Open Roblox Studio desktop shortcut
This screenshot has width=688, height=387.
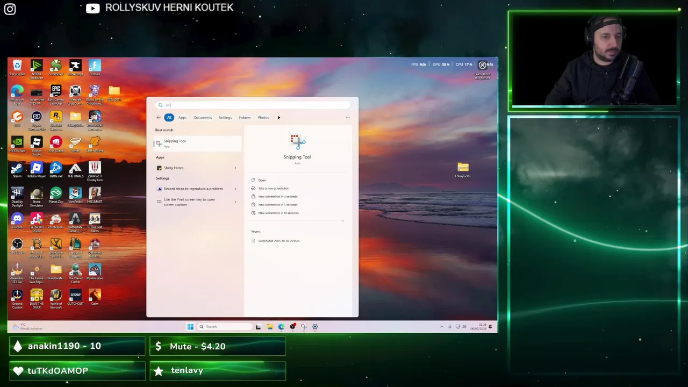(37, 146)
